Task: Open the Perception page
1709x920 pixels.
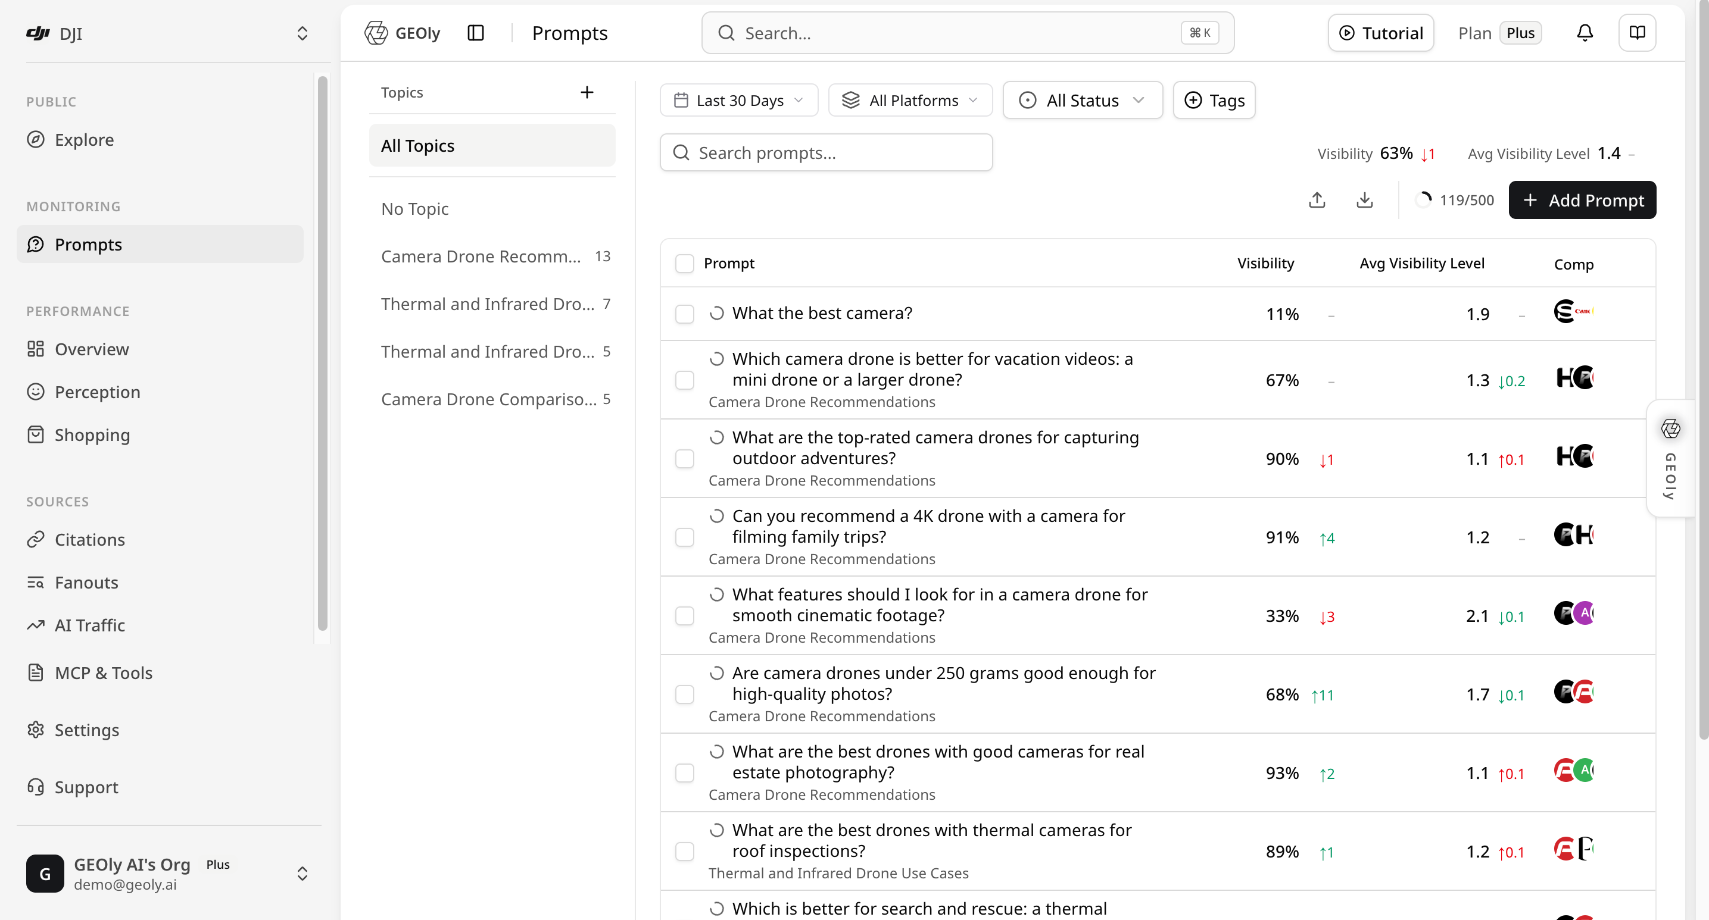Action: (160, 392)
